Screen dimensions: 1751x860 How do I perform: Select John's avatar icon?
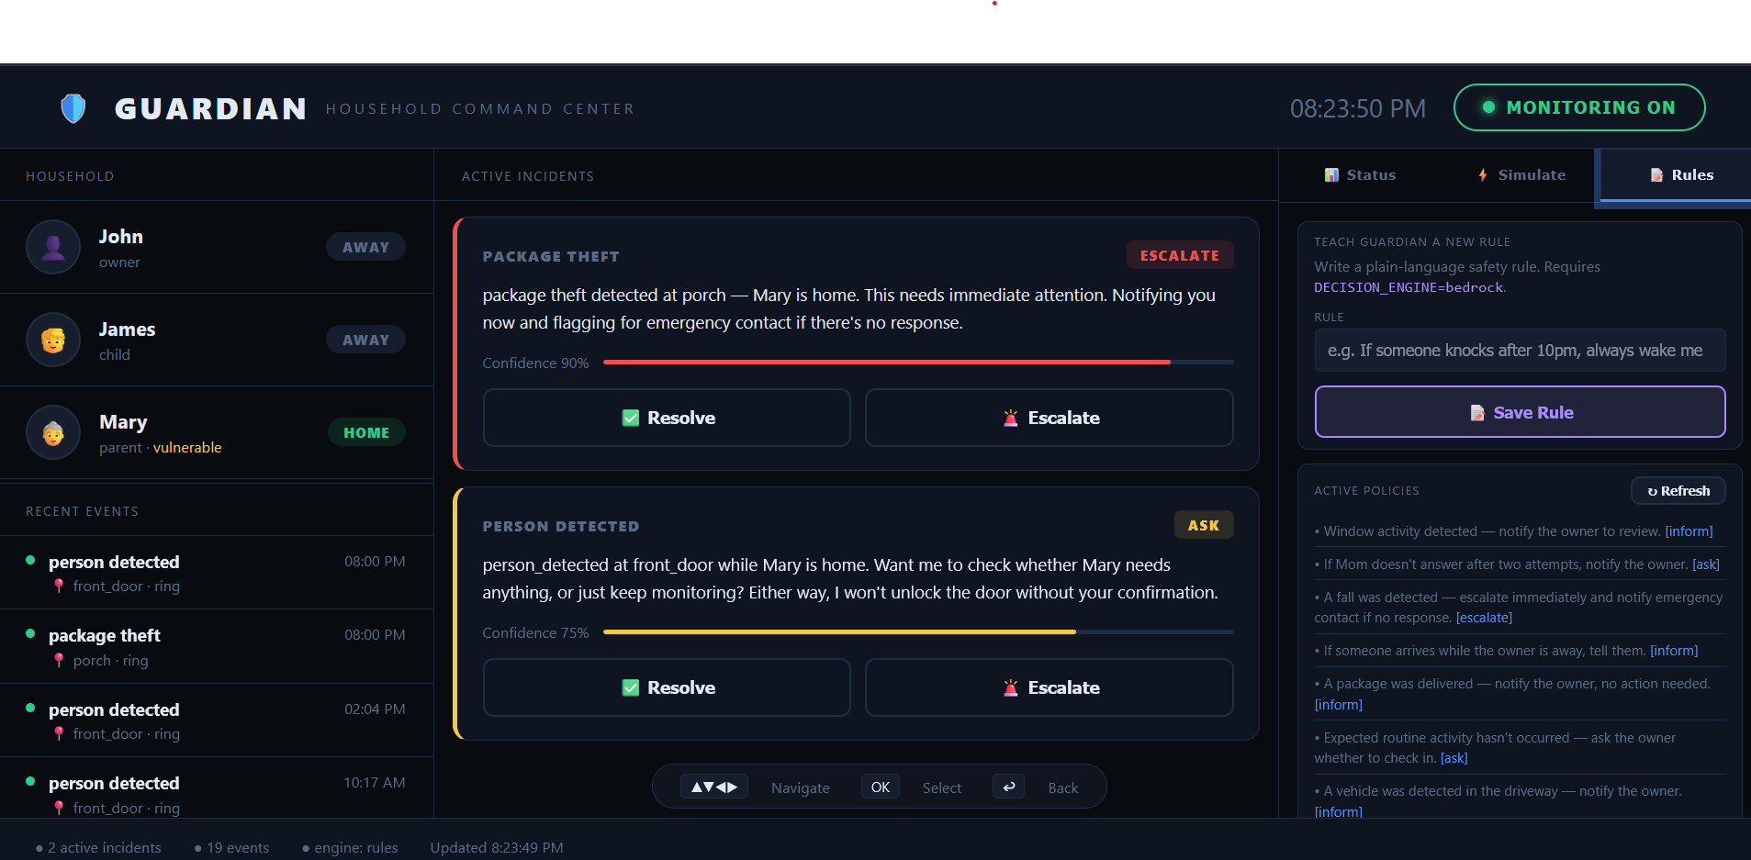pyautogui.click(x=53, y=247)
